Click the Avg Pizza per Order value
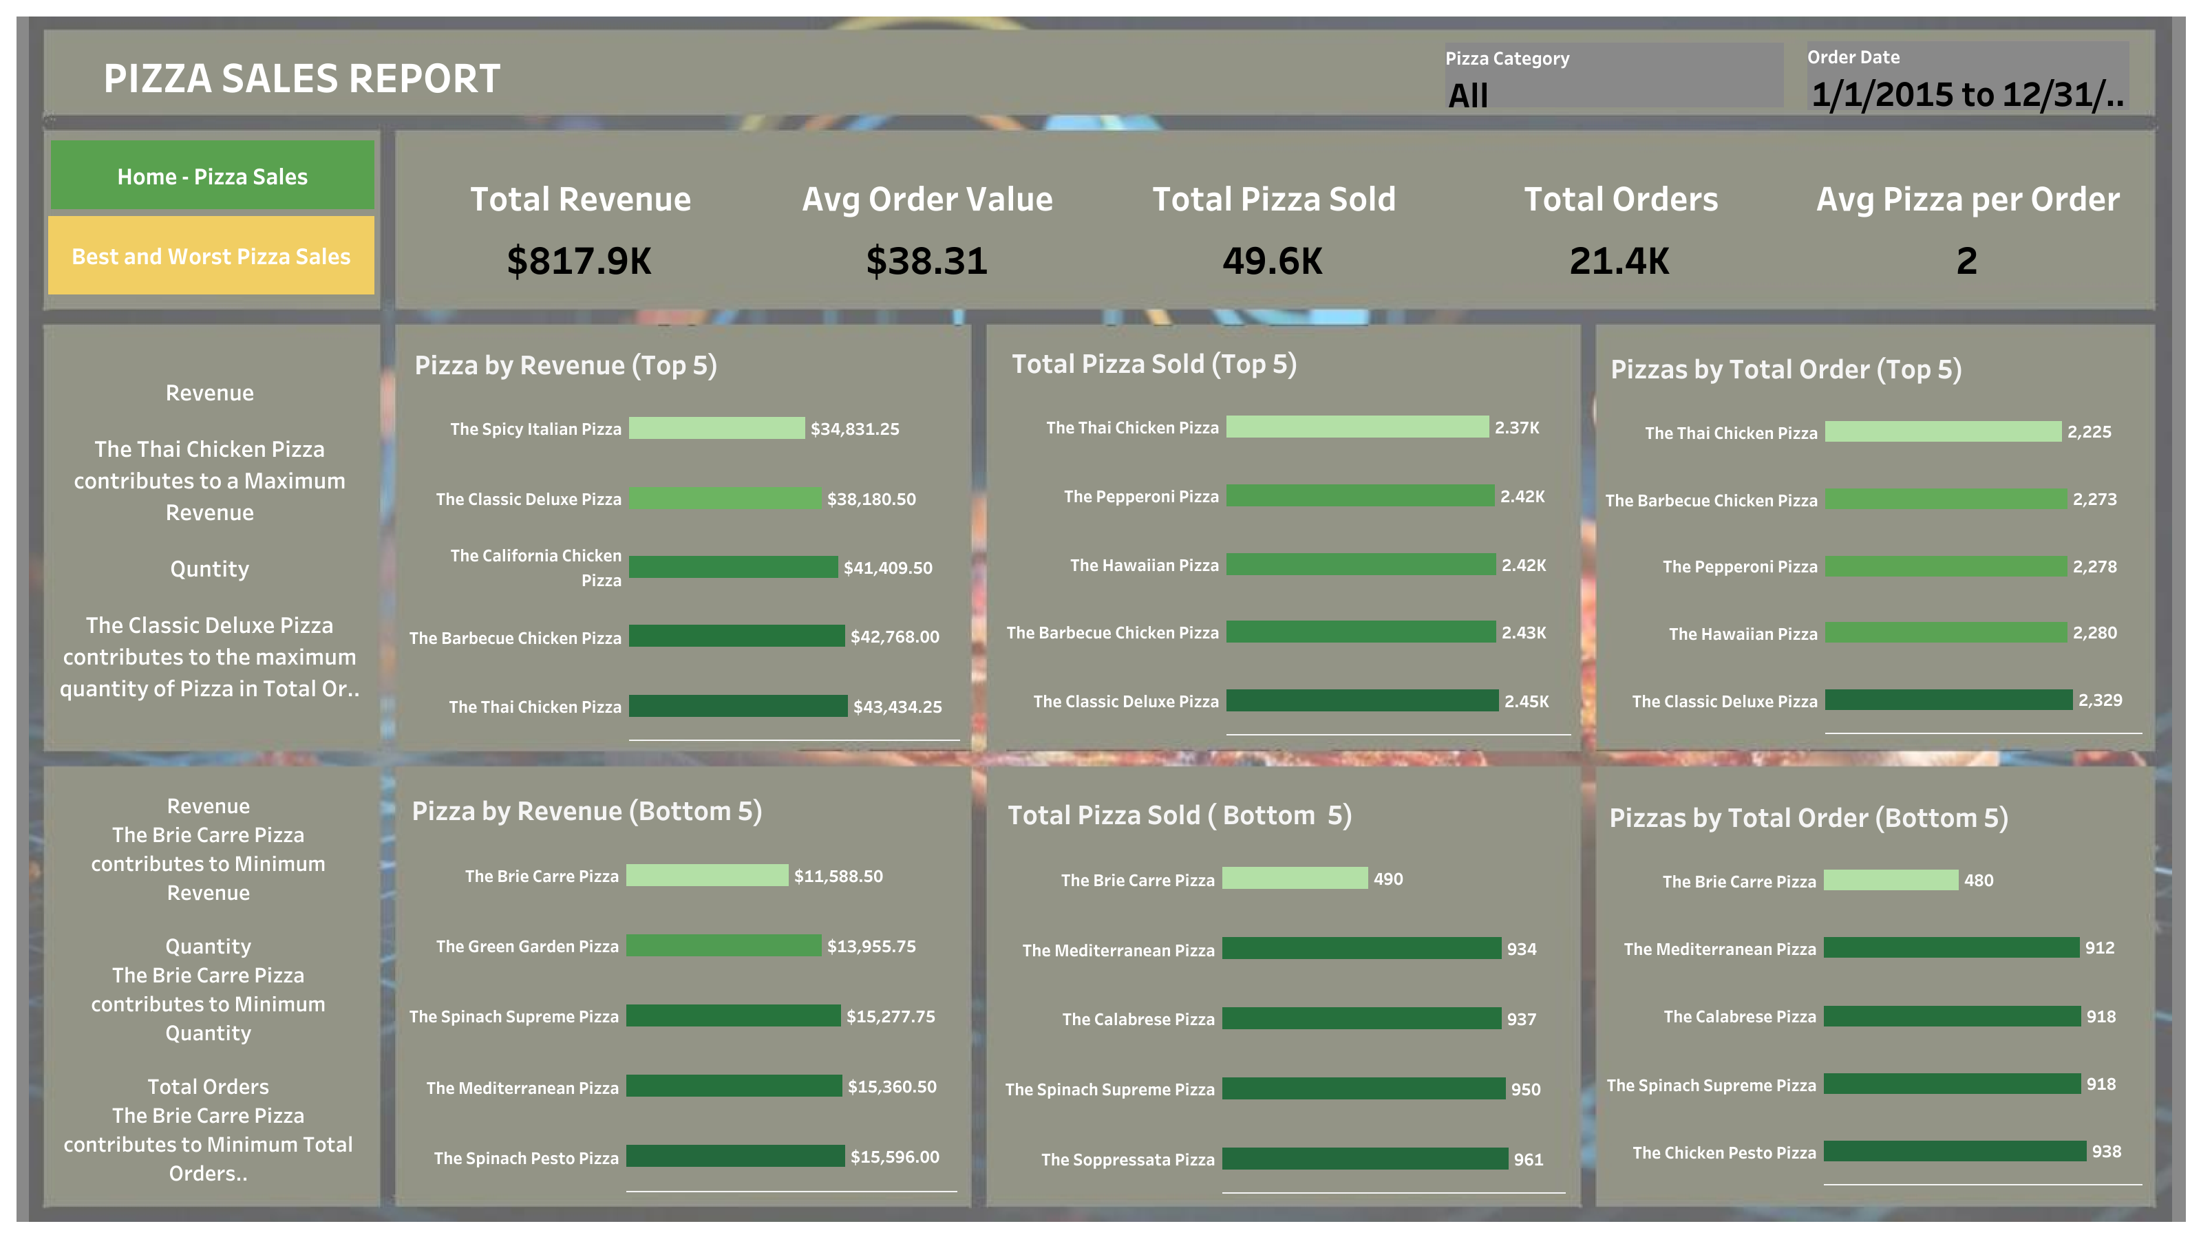The width and height of the screenshot is (2201, 1237). click(1967, 261)
